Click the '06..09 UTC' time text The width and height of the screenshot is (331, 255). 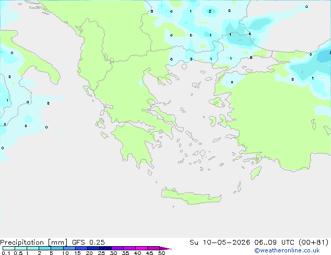274,243
